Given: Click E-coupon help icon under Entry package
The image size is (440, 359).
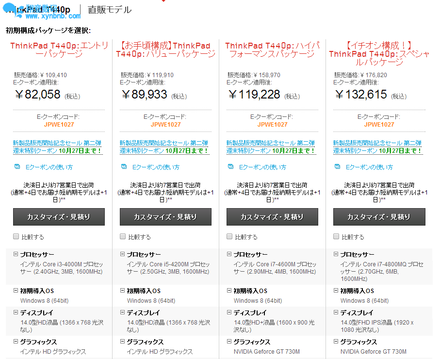Looking at the screenshot, I should point(17,167).
